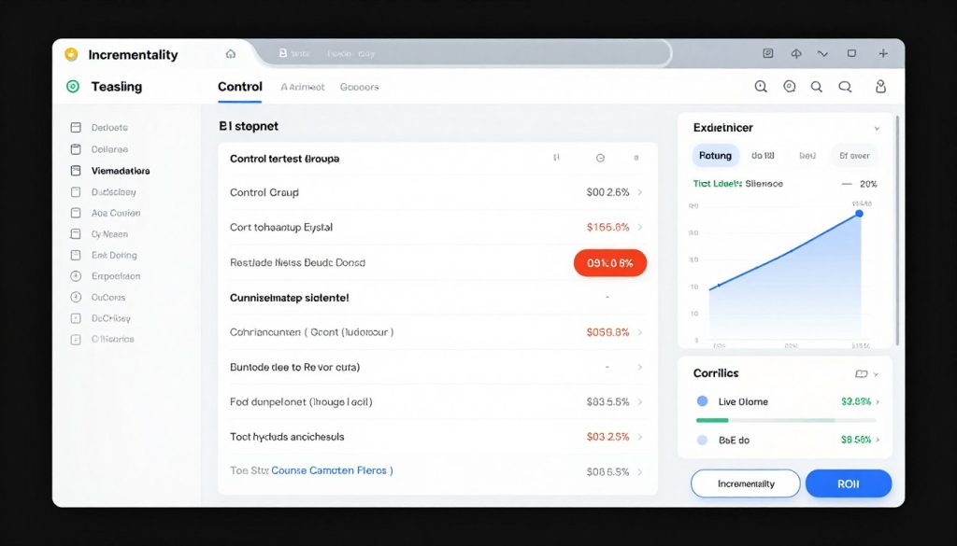Select the red 091.0% badge
Screen dimensions: 957x546
(610, 263)
